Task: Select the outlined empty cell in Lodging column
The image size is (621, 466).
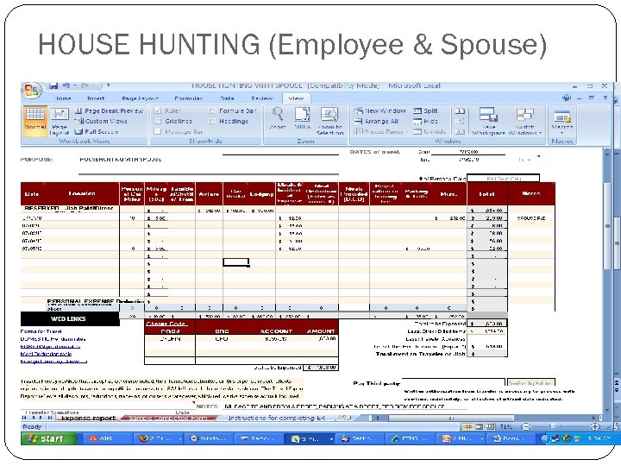Action: pos(236,262)
